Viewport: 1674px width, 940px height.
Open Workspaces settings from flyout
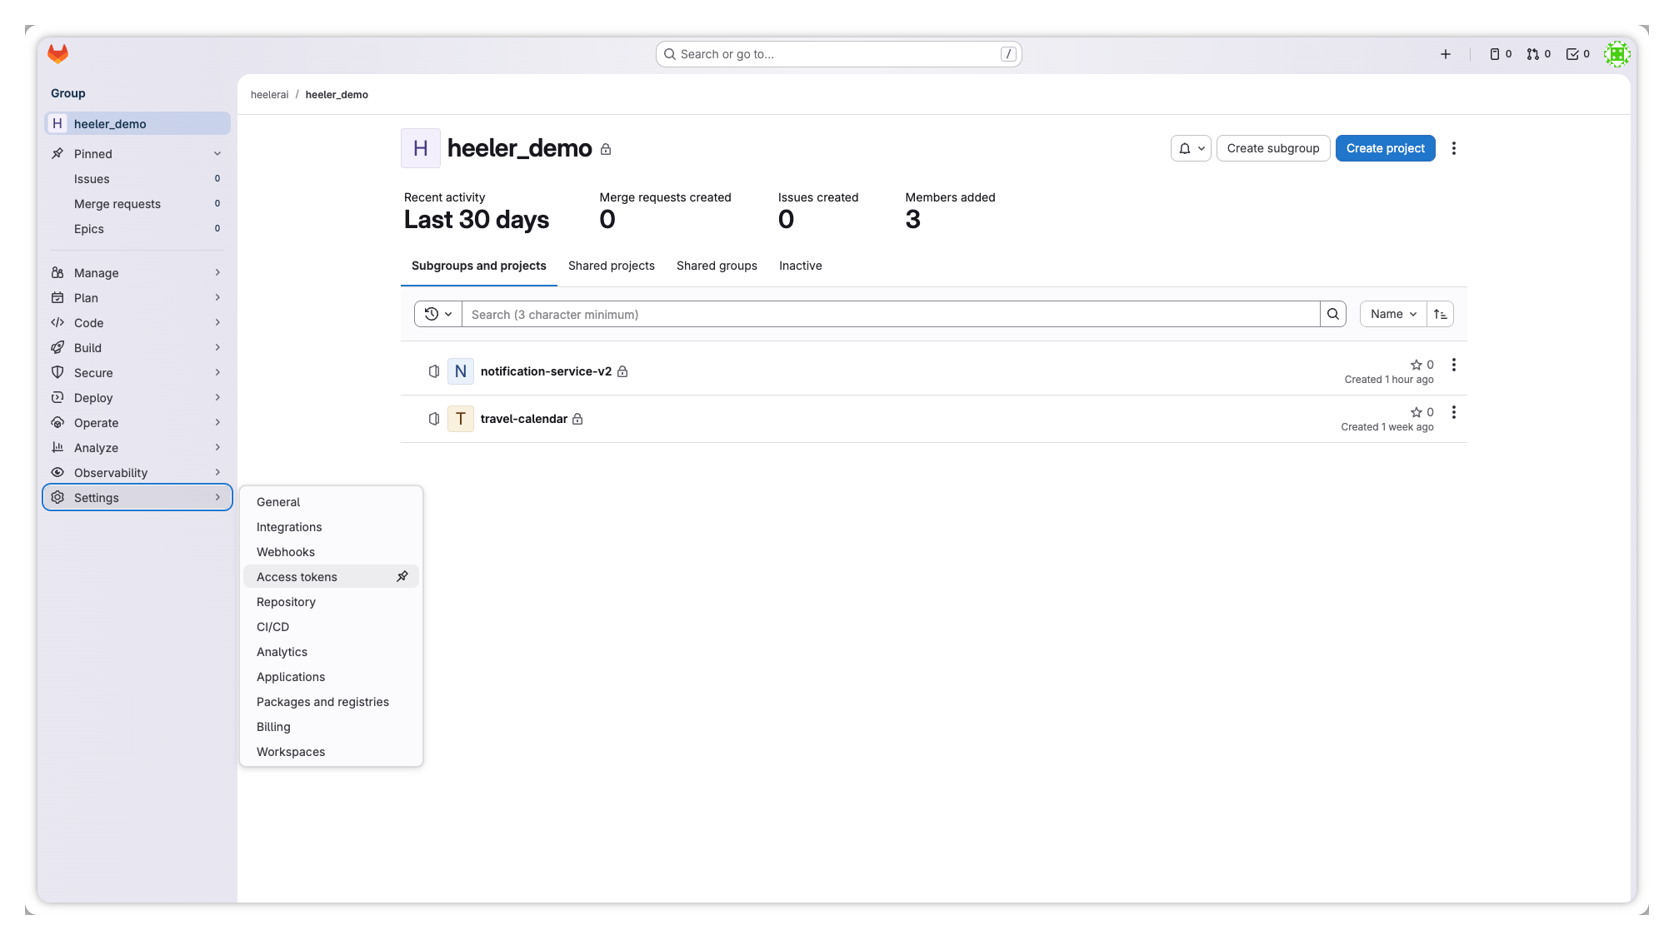click(331, 752)
